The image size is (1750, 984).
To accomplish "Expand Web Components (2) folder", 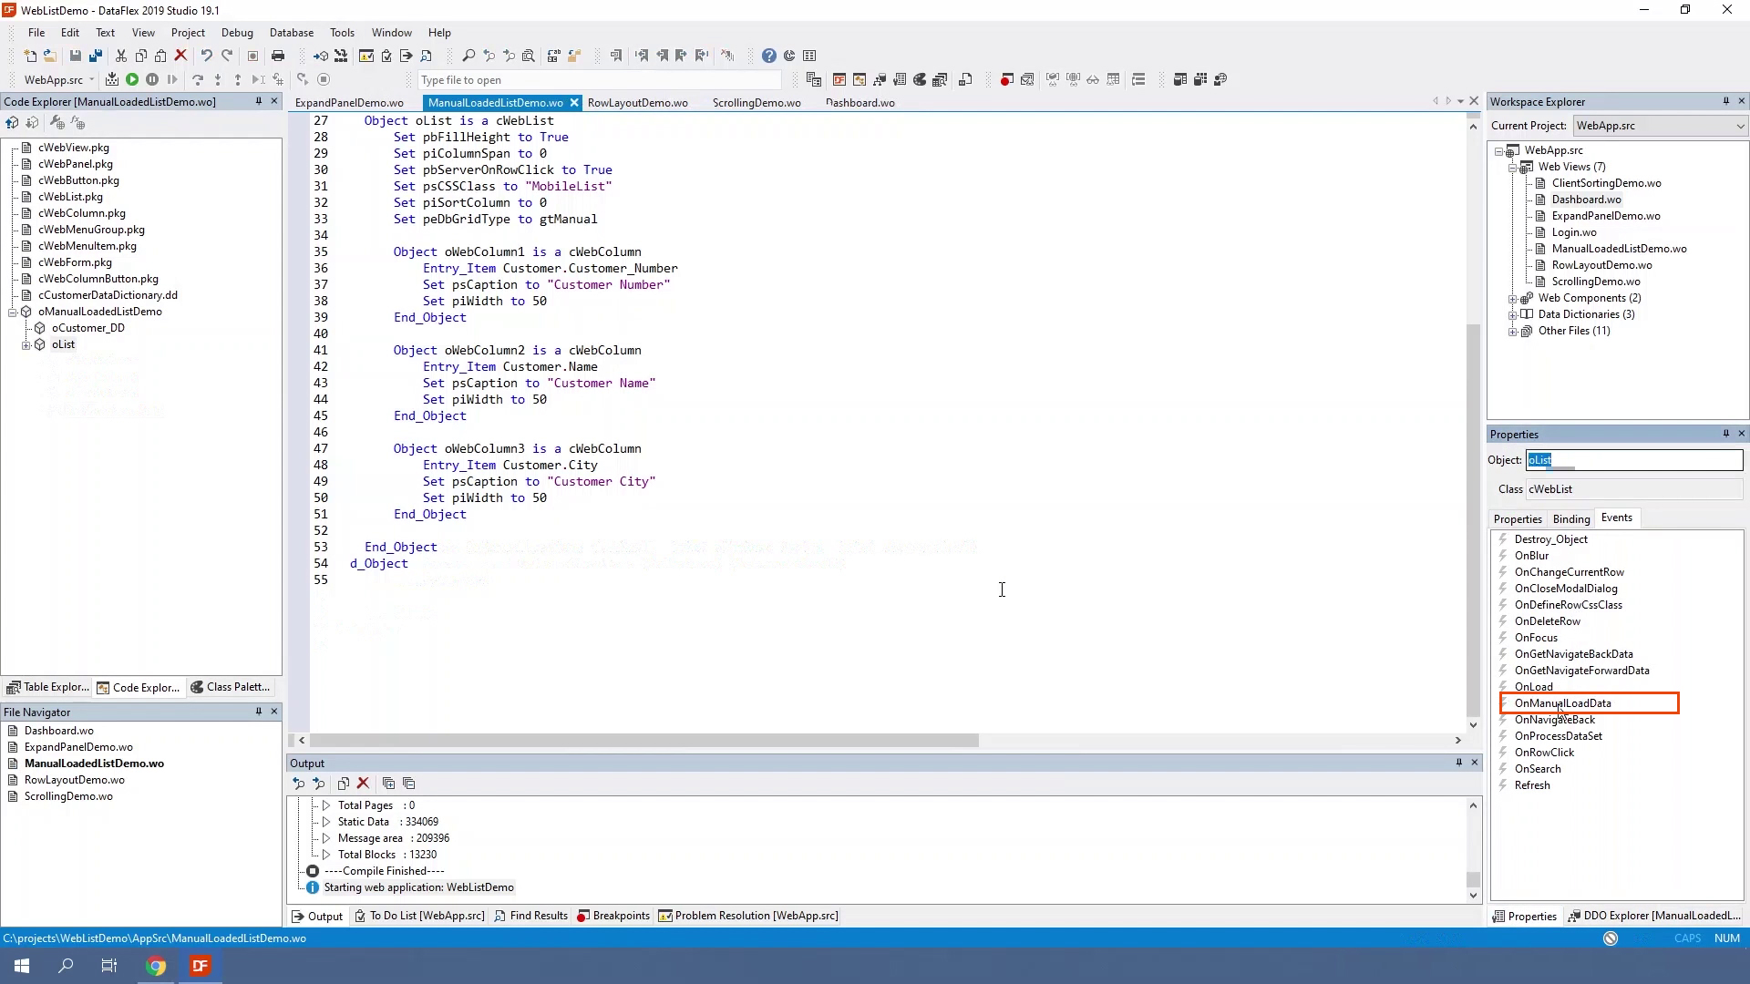I will click(1513, 299).
